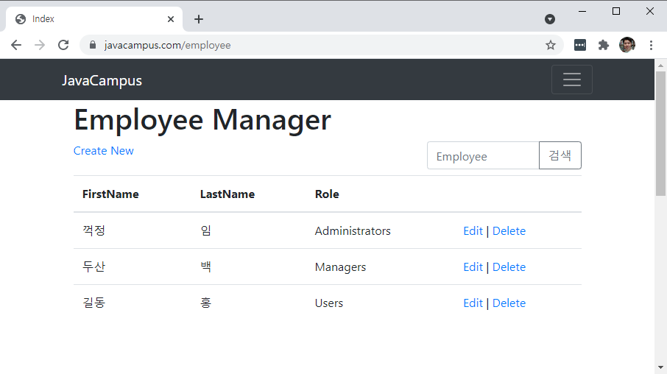Delete the Managers employee row
The image size is (667, 374).
tap(509, 267)
